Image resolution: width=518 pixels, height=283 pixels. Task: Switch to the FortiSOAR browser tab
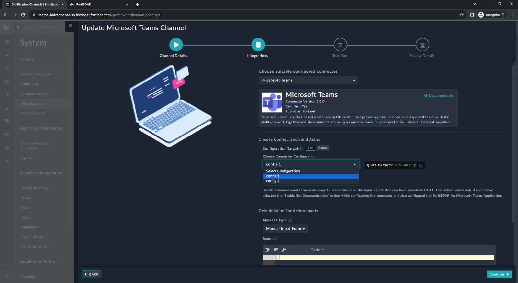(x=97, y=5)
